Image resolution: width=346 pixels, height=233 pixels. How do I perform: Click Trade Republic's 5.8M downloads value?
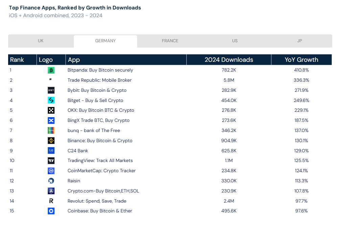coord(229,80)
